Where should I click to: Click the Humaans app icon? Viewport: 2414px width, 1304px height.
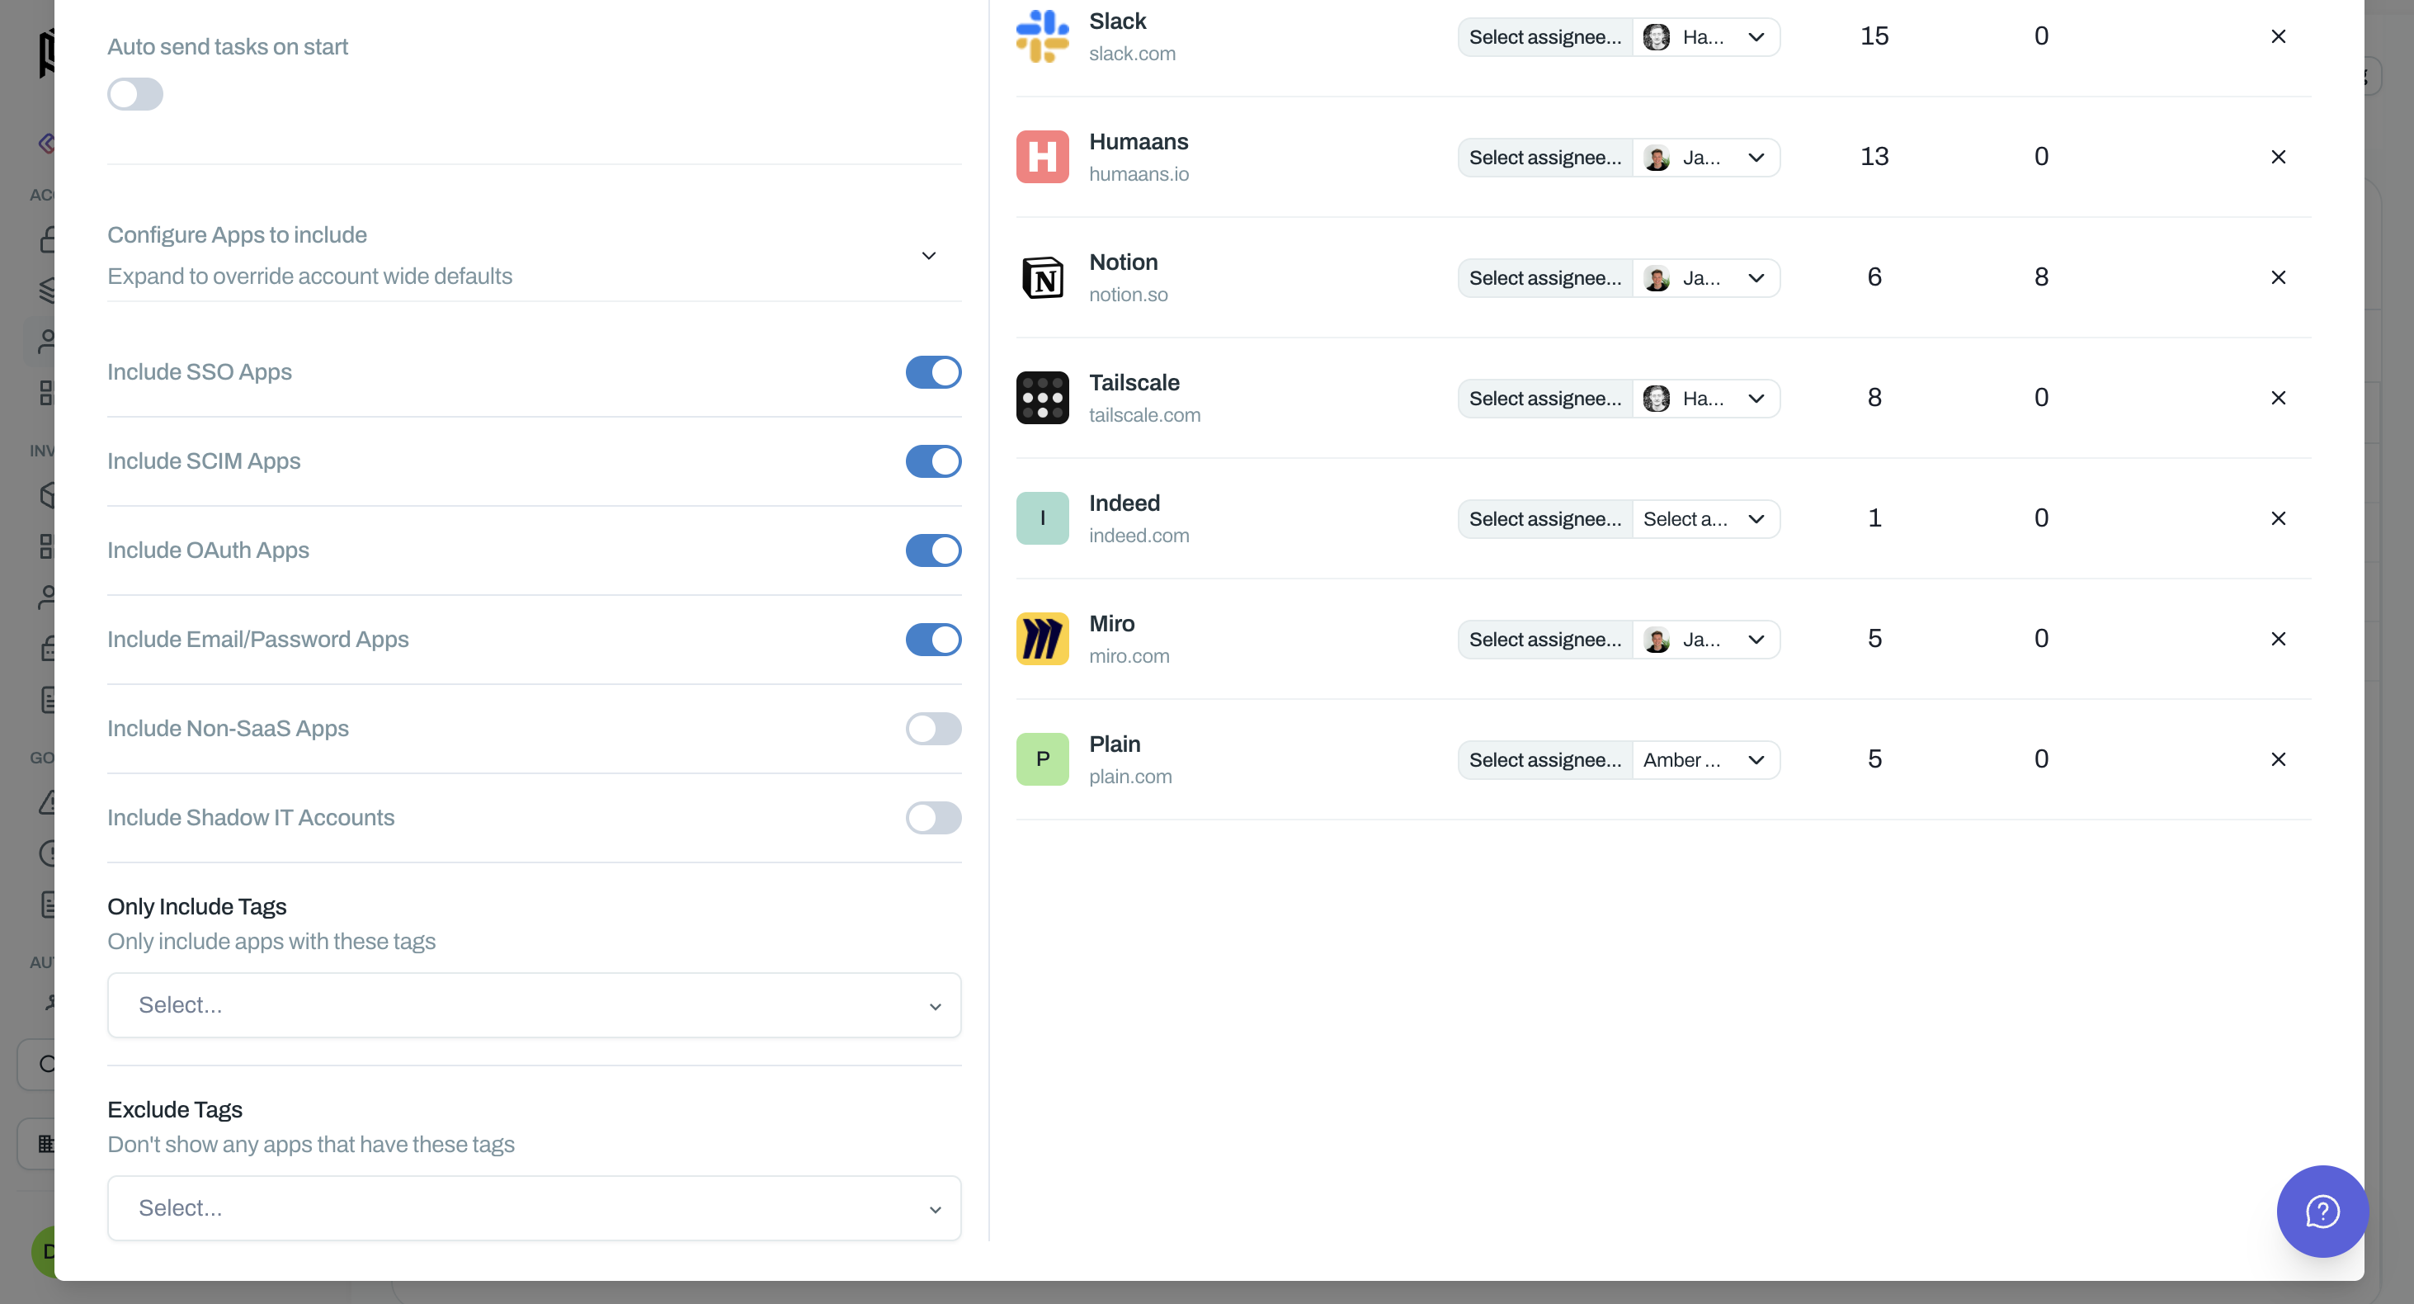(1042, 157)
